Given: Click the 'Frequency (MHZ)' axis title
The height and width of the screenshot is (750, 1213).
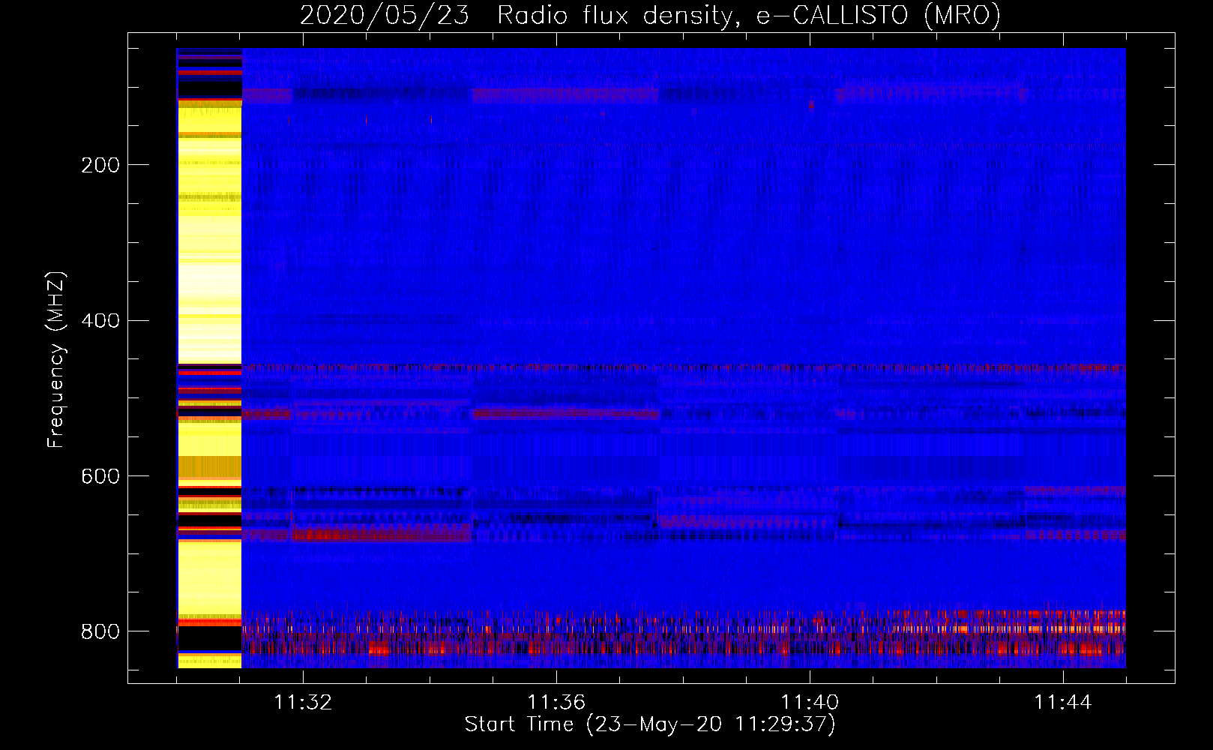Looking at the screenshot, I should [x=56, y=359].
